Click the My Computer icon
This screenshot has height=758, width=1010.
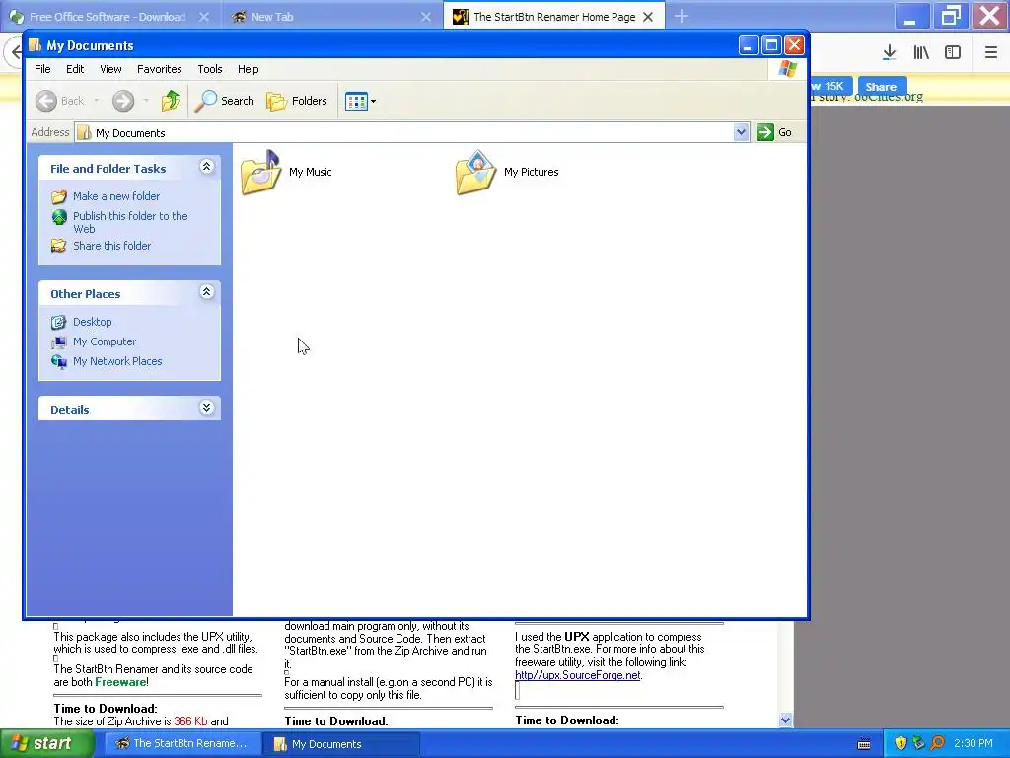coord(58,341)
